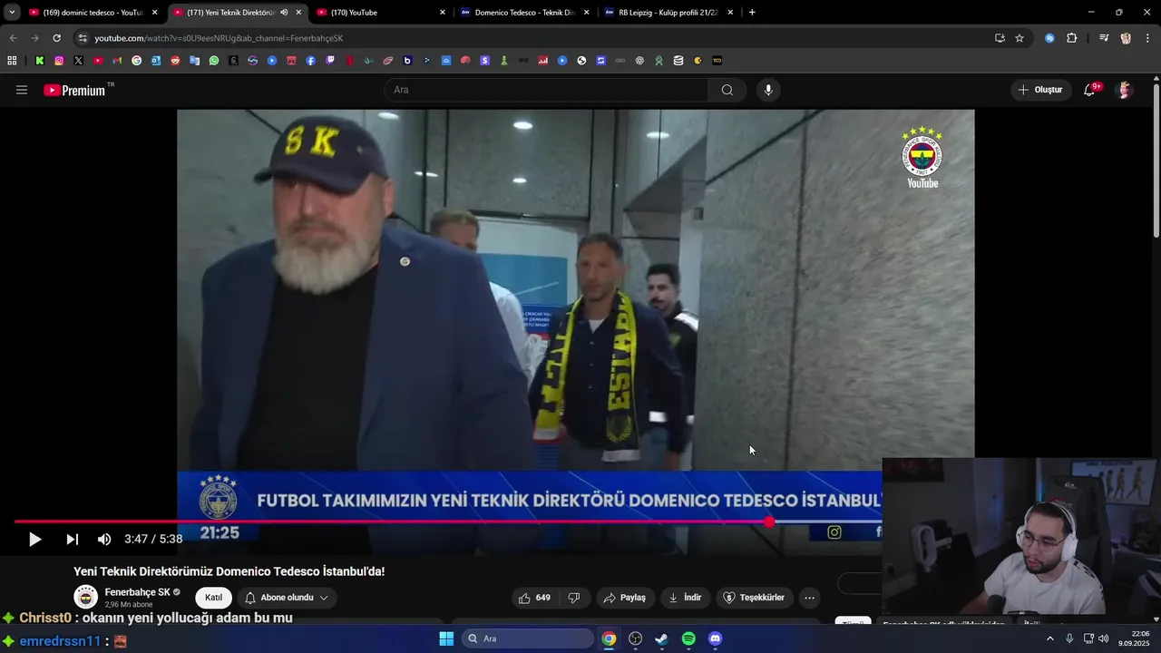Open the Chrome three-dot menu

point(1147,38)
